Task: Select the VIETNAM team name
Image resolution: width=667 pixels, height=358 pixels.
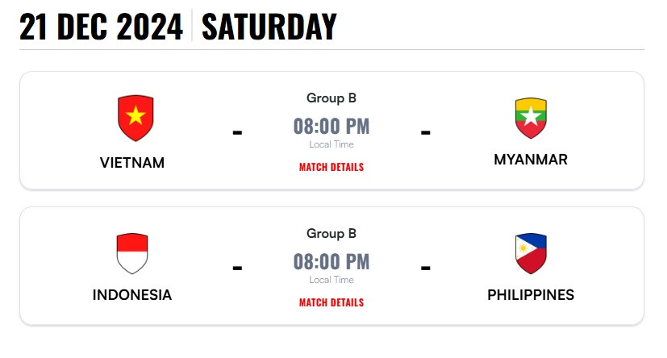Action: [132, 163]
